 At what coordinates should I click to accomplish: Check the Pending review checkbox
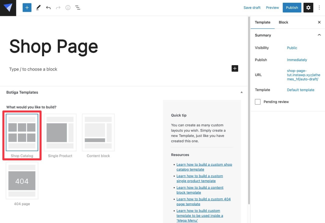click(x=258, y=102)
